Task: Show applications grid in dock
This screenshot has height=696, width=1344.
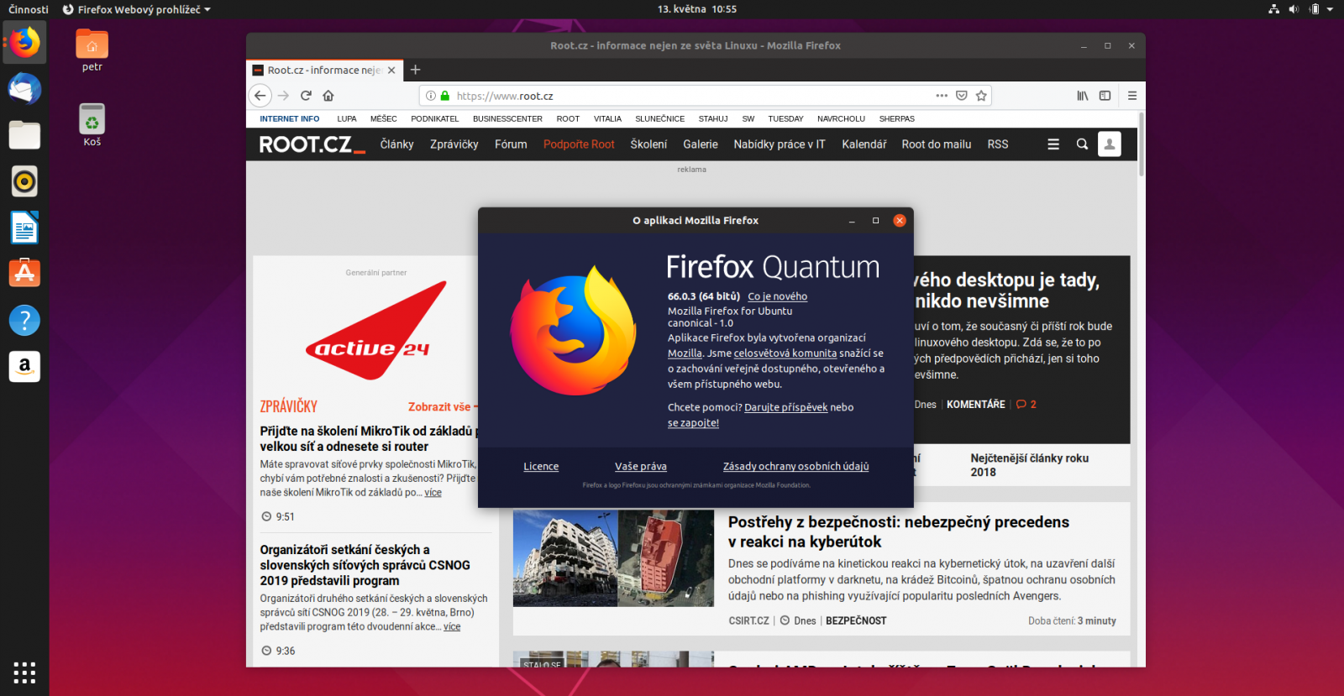Action: point(24,672)
